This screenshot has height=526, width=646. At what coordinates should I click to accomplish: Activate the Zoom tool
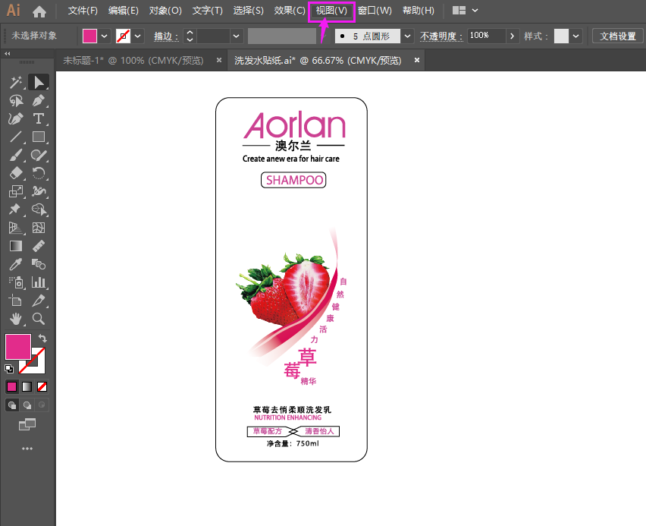[x=39, y=319]
